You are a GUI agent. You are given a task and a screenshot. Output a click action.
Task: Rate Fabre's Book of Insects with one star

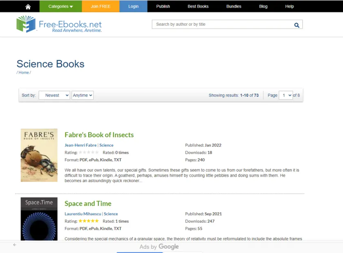click(81, 152)
